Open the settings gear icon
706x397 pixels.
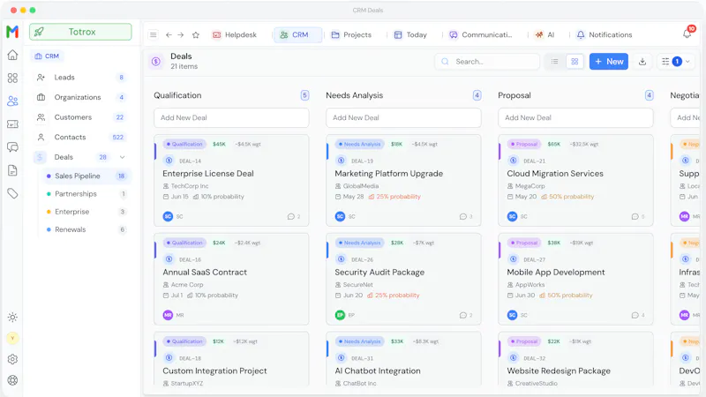click(12, 359)
